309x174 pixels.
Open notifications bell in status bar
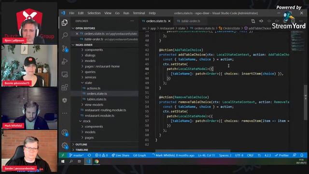pos(302,155)
